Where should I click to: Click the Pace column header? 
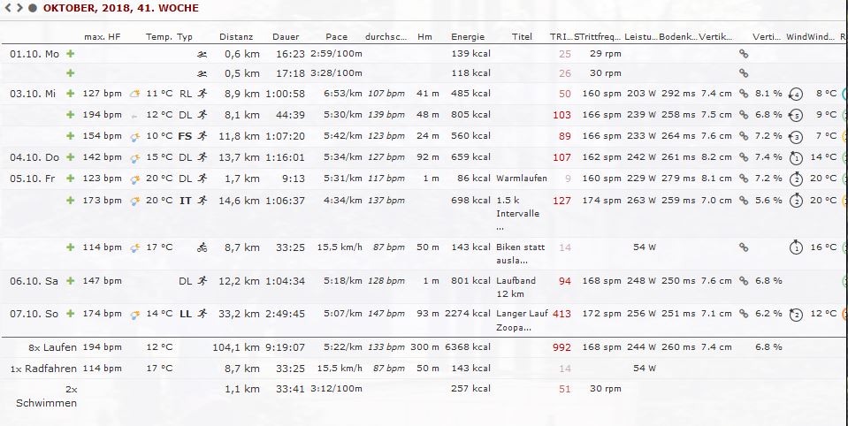click(x=336, y=37)
